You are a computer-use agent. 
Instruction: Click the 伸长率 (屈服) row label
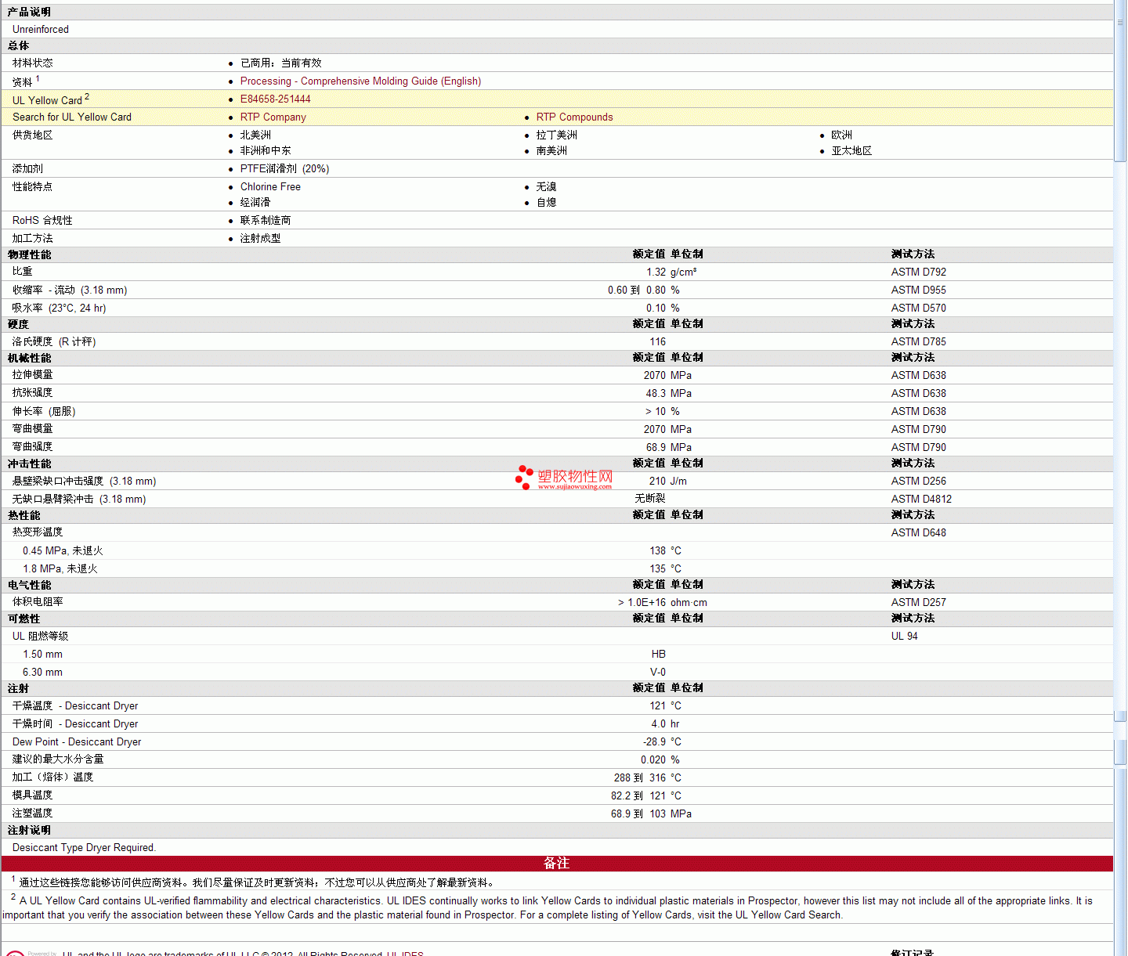44,411
